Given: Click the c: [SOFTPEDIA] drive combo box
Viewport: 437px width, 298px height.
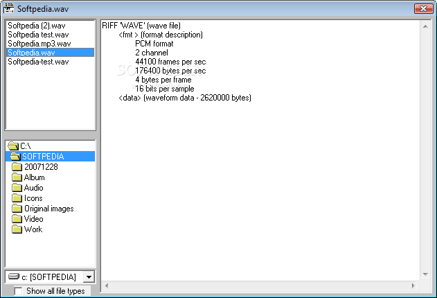Looking at the screenshot, I should tap(50, 277).
